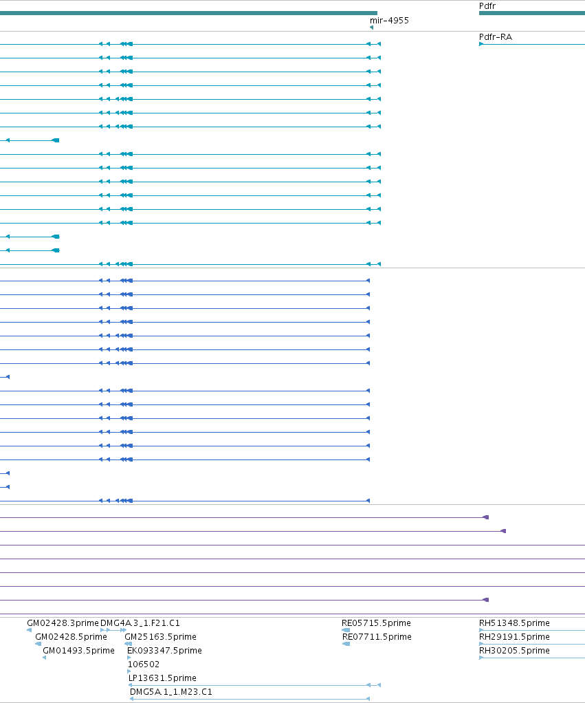Click the Pdfr gene label
585x703 pixels.
(x=487, y=6)
